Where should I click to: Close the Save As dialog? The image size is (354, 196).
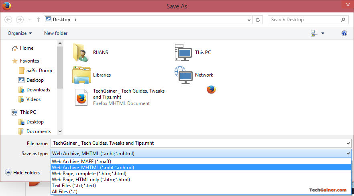[348, 4]
